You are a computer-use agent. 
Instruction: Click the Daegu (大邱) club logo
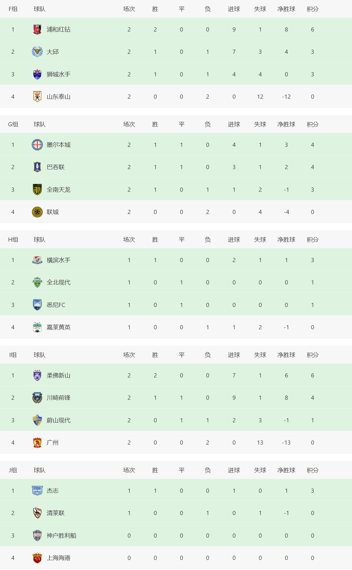point(37,52)
